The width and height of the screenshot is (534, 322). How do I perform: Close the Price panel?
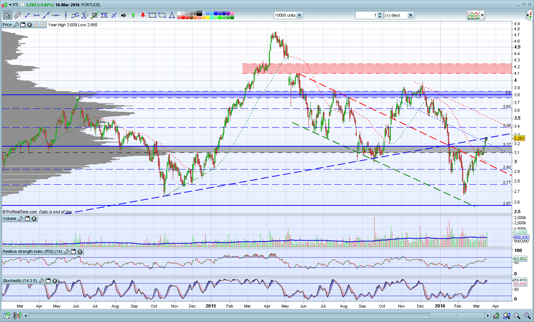[29, 25]
